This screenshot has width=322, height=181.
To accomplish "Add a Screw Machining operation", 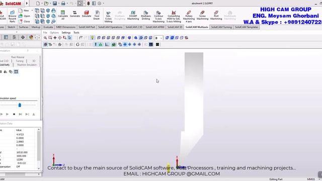I will pos(202,16).
